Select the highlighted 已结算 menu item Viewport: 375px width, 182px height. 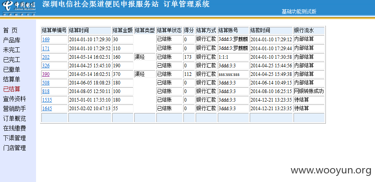pos(11,89)
